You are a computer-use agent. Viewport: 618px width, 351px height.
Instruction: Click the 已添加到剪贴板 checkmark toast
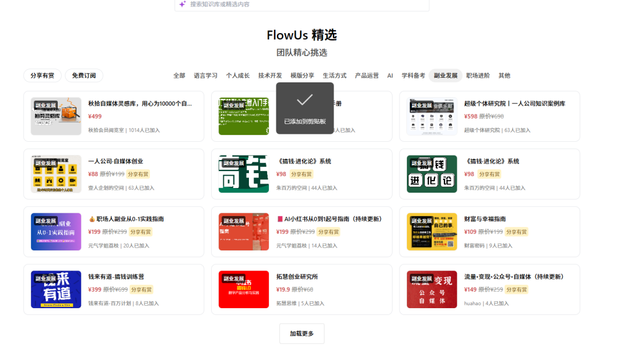pyautogui.click(x=305, y=109)
